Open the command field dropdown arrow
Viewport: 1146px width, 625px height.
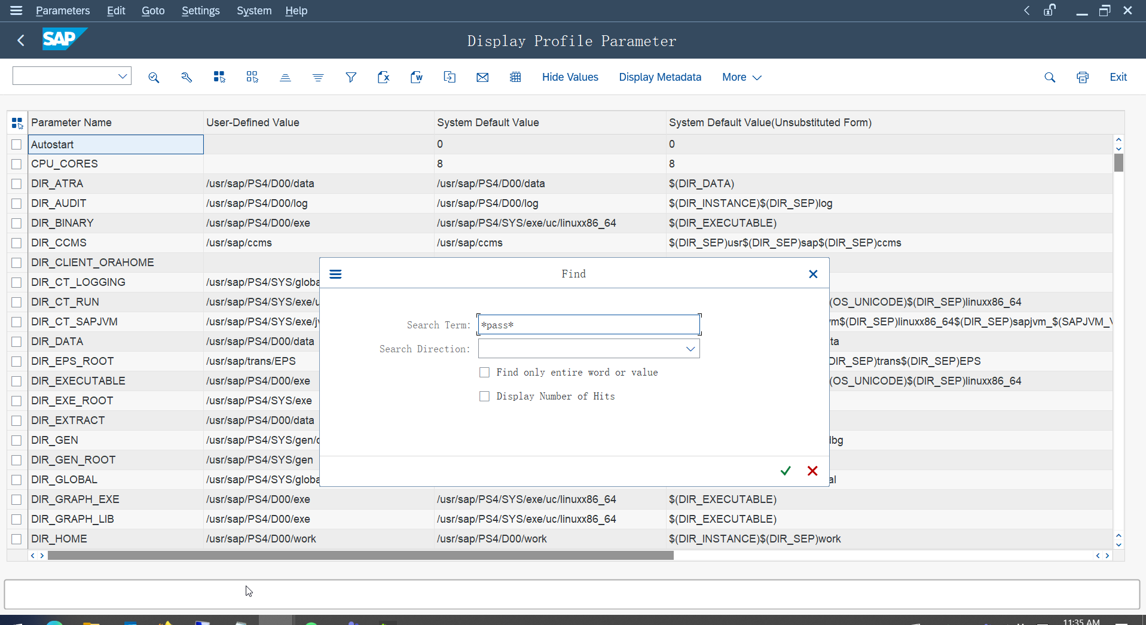pyautogui.click(x=123, y=76)
